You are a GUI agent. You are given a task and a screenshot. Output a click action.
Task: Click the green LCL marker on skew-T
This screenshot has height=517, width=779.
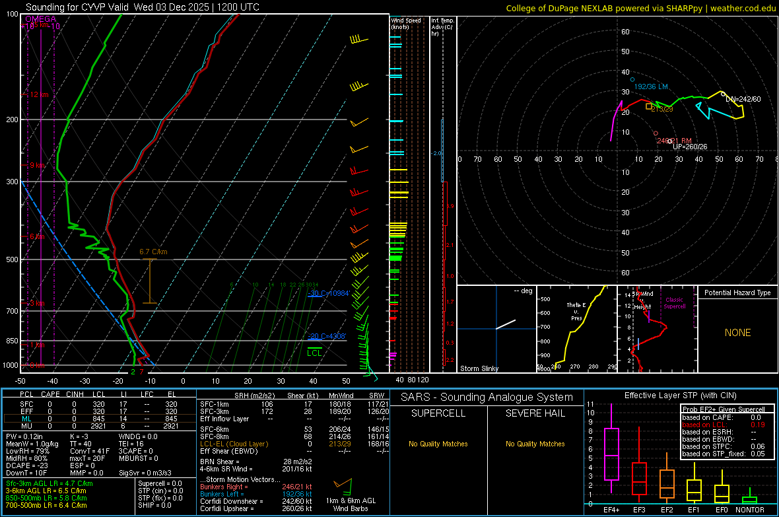coord(314,351)
